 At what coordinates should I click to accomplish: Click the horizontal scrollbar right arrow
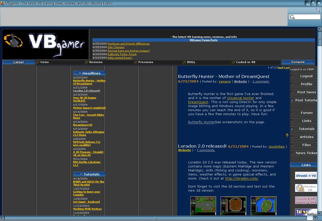315,218
